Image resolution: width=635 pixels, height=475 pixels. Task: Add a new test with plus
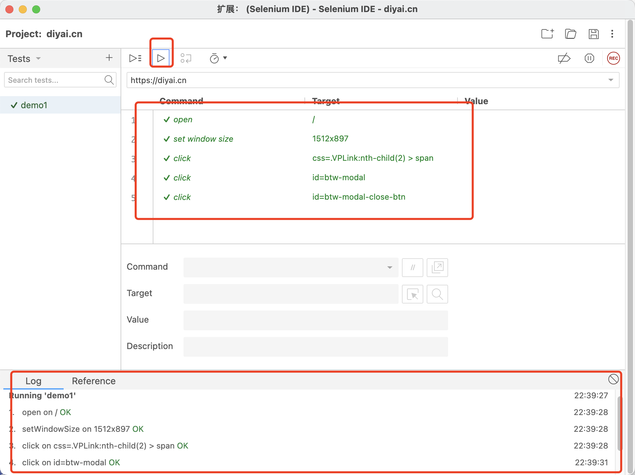pyautogui.click(x=109, y=58)
